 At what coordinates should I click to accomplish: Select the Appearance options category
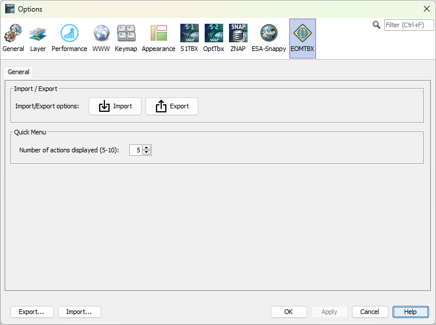click(158, 38)
